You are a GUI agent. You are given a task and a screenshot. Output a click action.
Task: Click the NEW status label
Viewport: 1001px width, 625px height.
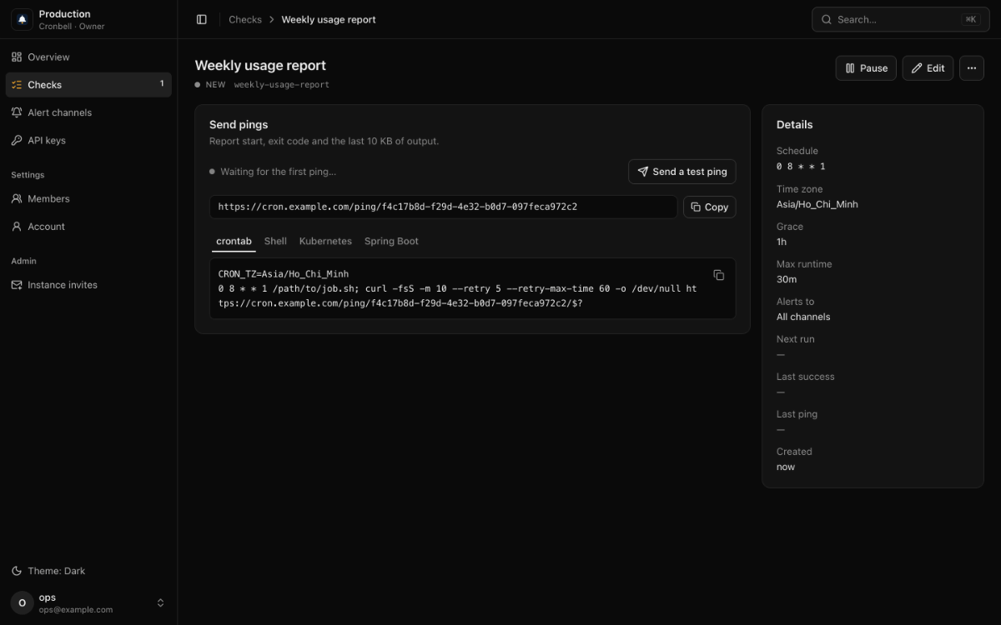tap(215, 84)
